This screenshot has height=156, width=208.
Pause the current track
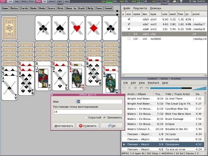[136, 88]
